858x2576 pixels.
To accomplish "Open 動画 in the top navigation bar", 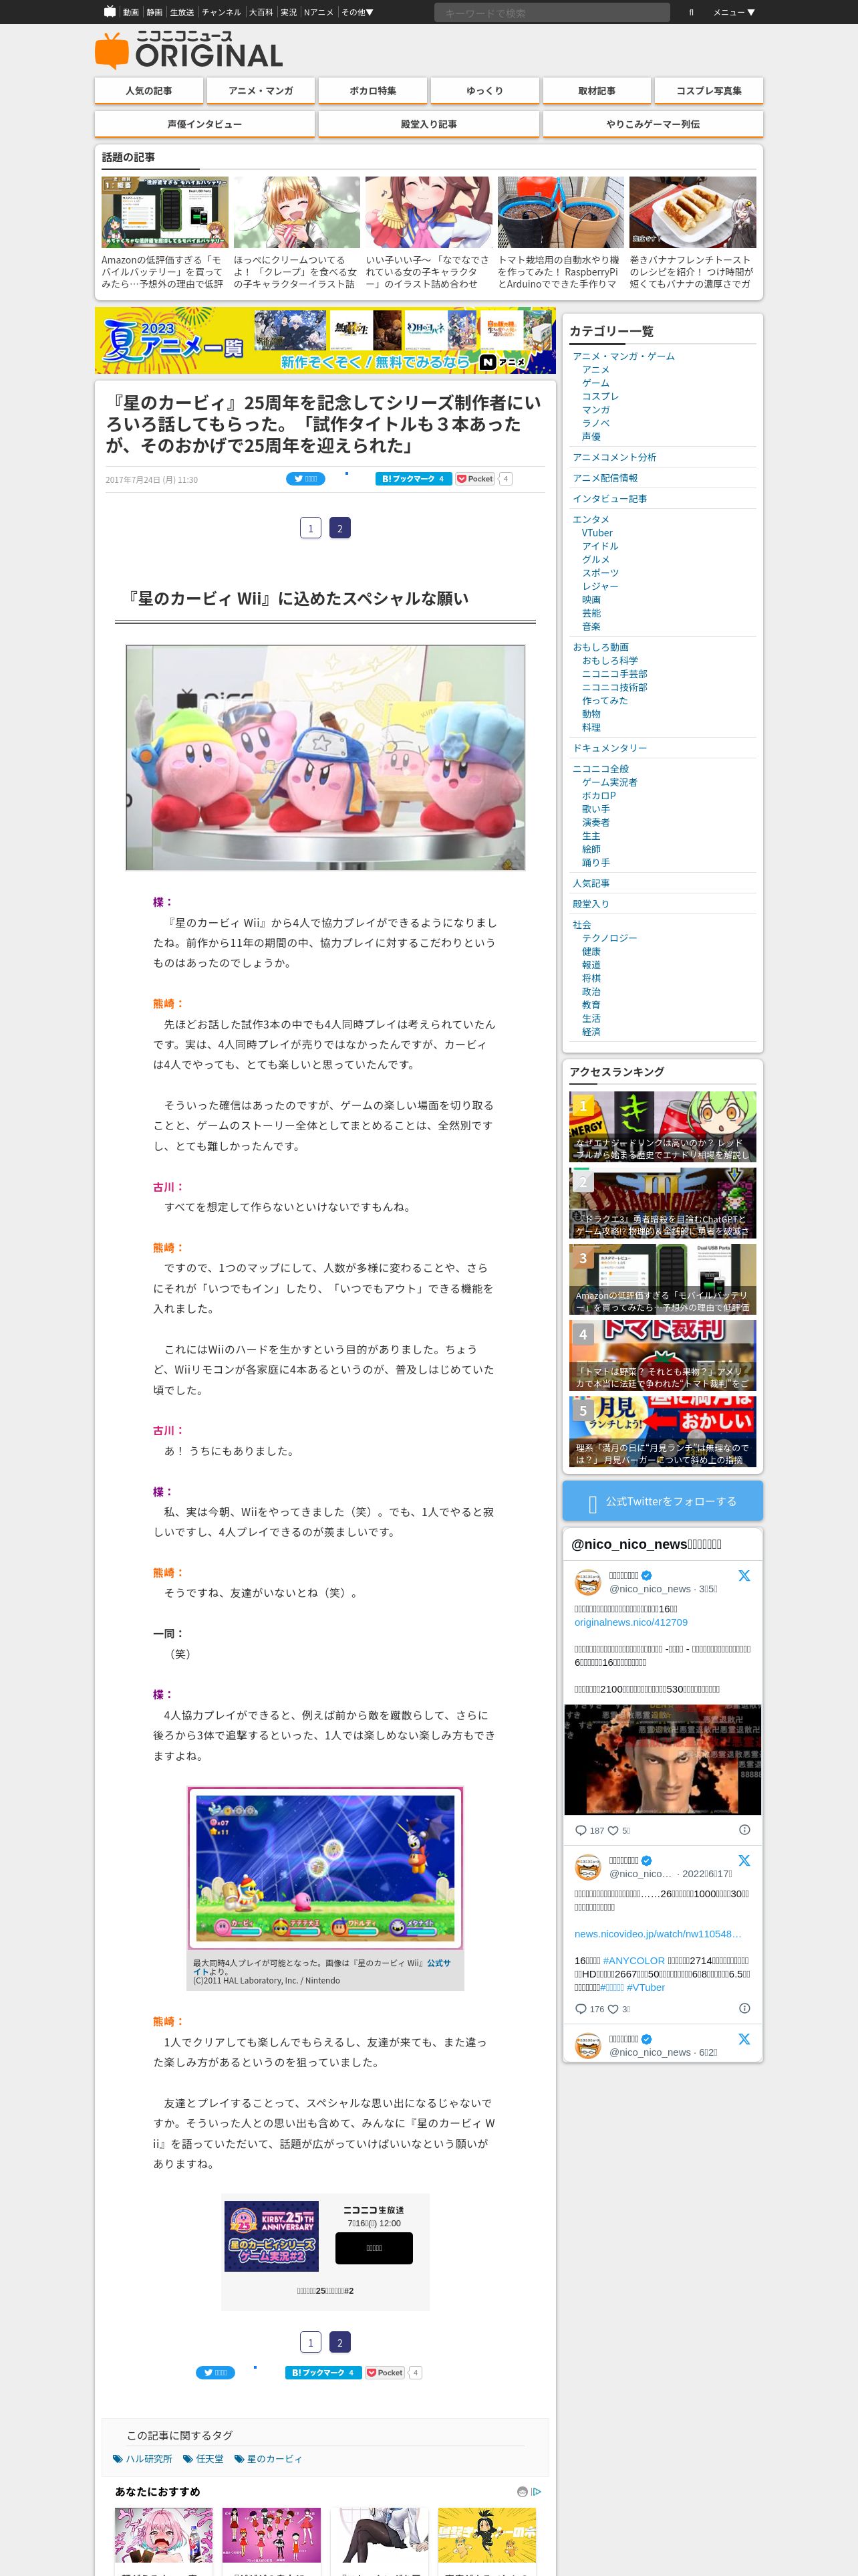I will (x=131, y=12).
